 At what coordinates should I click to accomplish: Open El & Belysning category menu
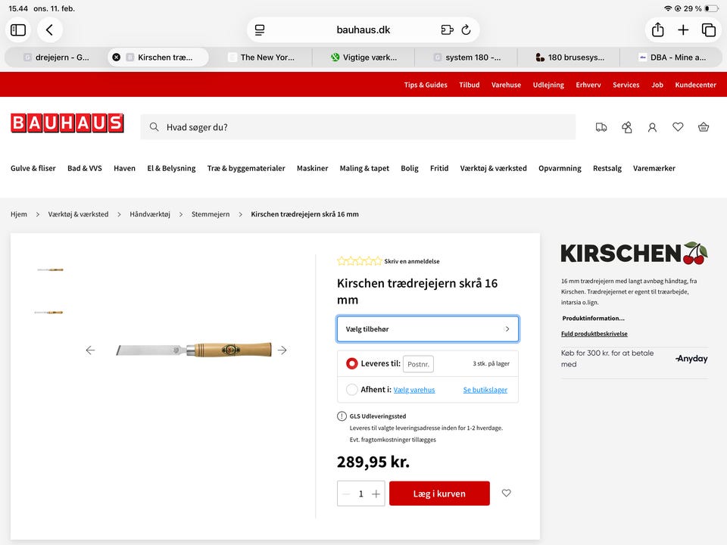coord(171,168)
